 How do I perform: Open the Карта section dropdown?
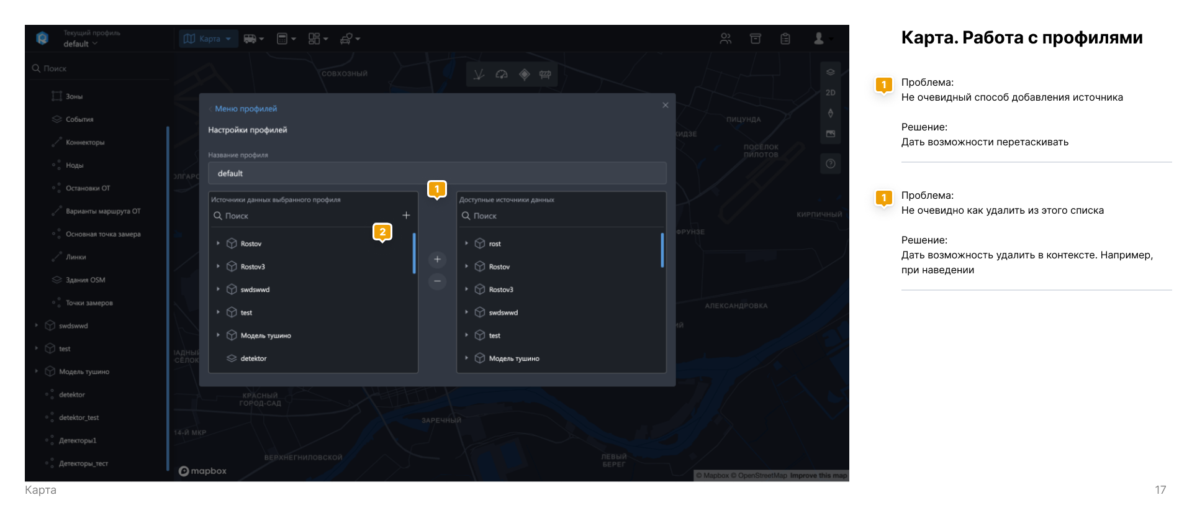coord(209,39)
